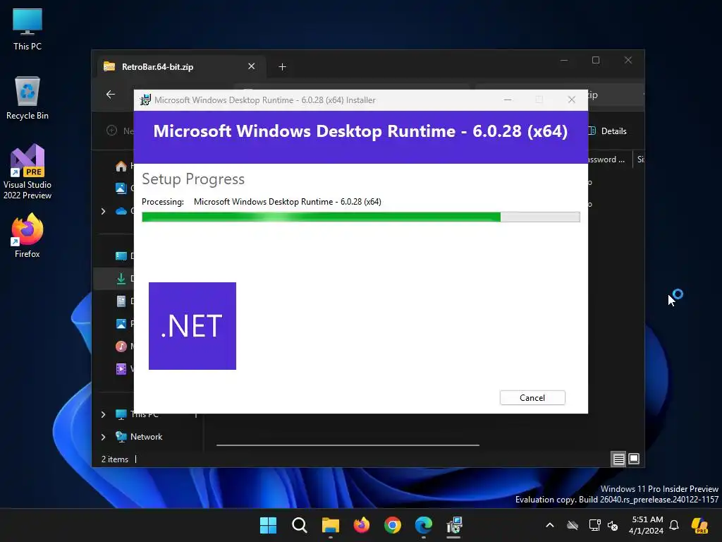Close the installer dialog

571,100
